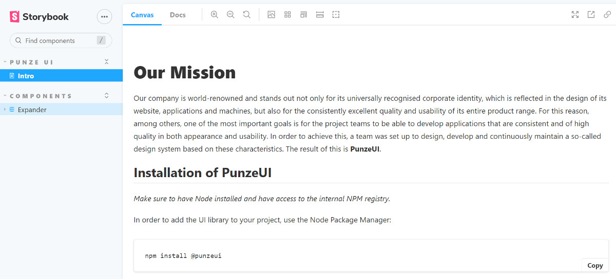Toggle the outlines dashed-square icon
Viewport: 616px width, 279px height.
[336, 15]
